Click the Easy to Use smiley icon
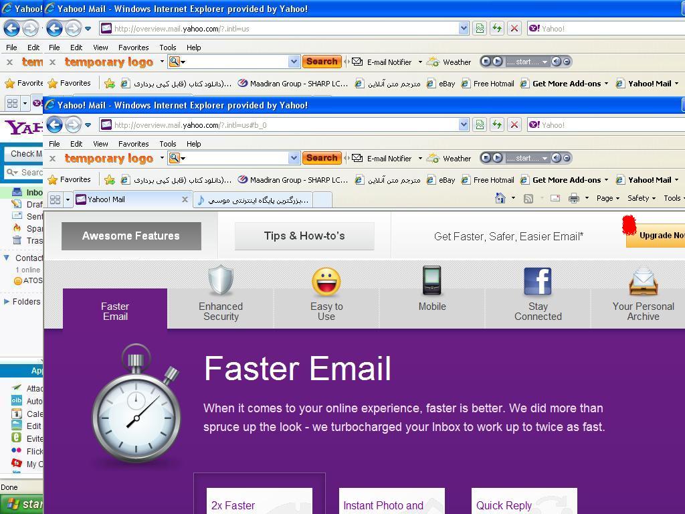Viewport: 685px width, 514px height. 326,282
